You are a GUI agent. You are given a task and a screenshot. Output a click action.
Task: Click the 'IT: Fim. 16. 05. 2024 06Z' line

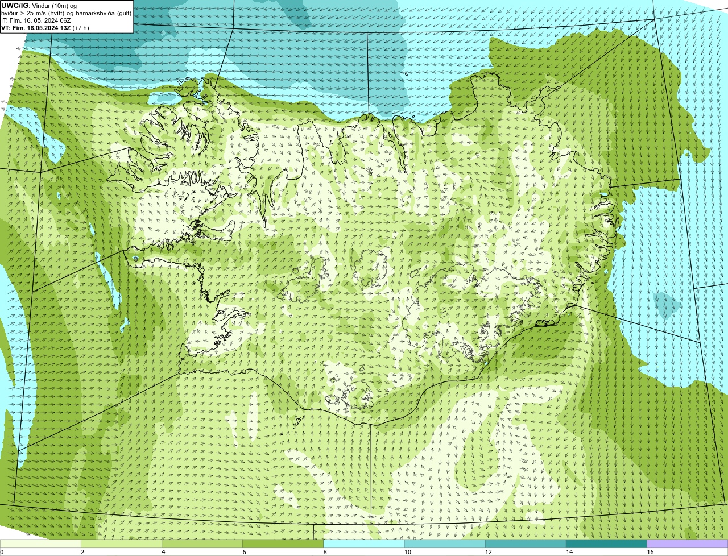click(x=36, y=20)
